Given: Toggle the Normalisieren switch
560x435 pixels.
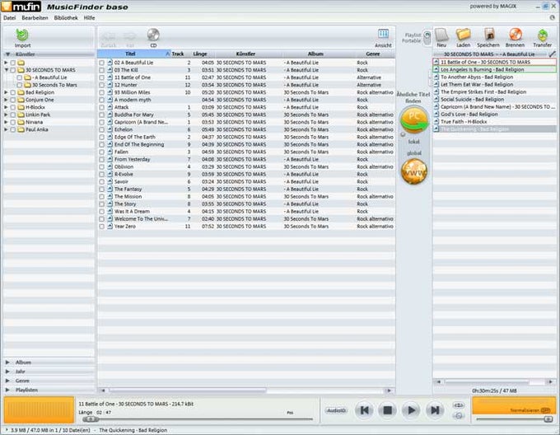Looking at the screenshot, I should pyautogui.click(x=545, y=410).
